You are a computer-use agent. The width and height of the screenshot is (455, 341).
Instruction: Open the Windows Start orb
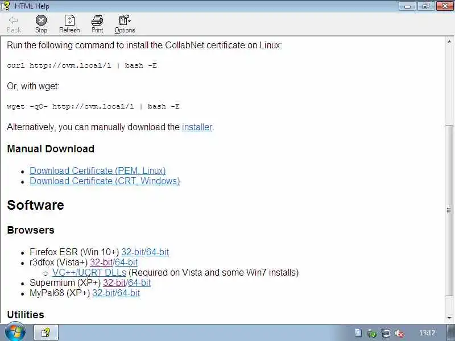15,332
